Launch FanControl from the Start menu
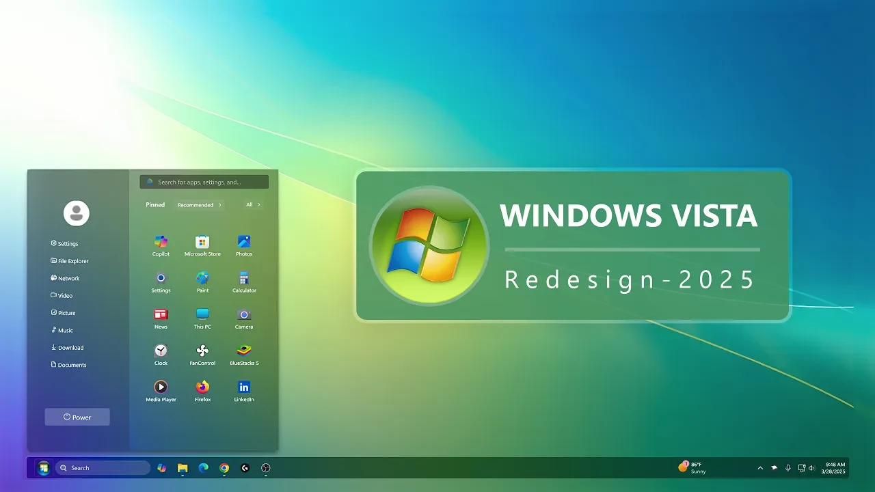The height and width of the screenshot is (492, 875). click(202, 354)
